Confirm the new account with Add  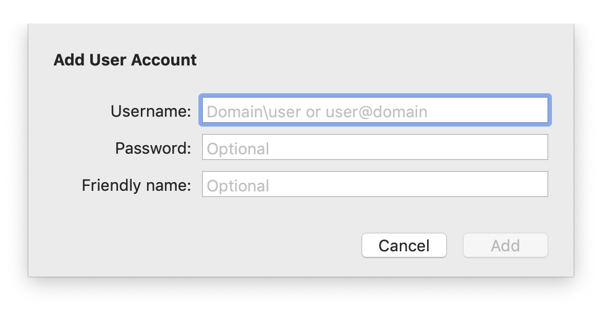(x=505, y=245)
